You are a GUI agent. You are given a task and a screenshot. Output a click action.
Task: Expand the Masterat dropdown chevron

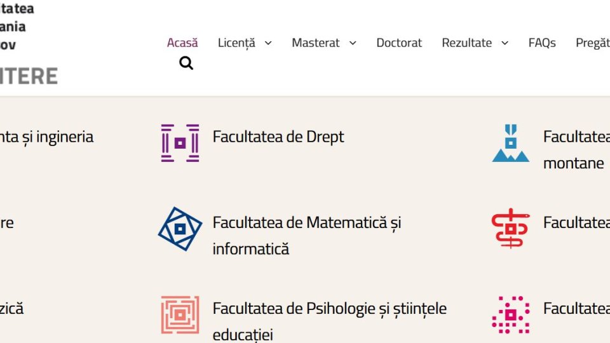pos(353,43)
